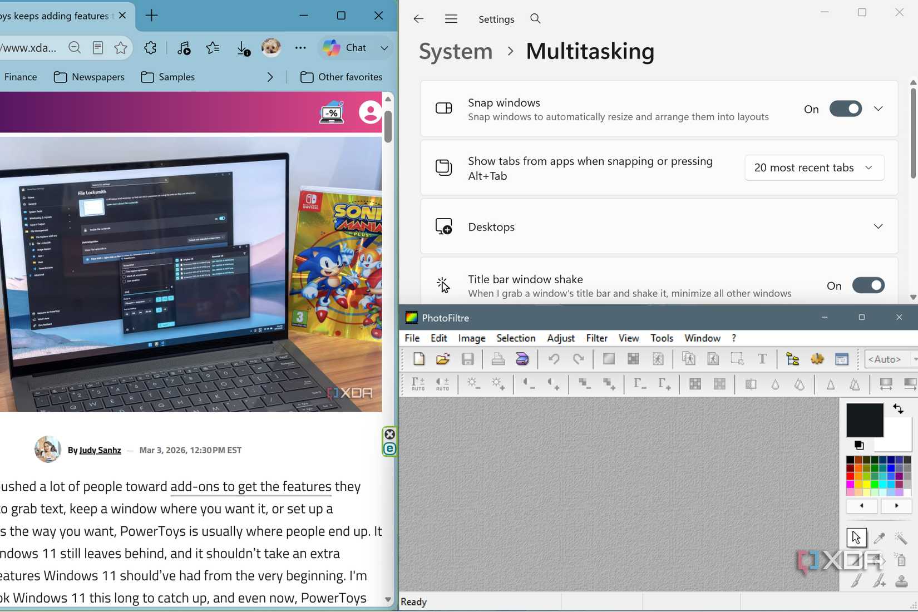Create a new image in PhotoFiltre
918x612 pixels.
419,359
